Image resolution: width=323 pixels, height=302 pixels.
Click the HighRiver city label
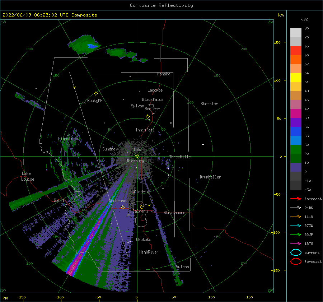point(149,252)
